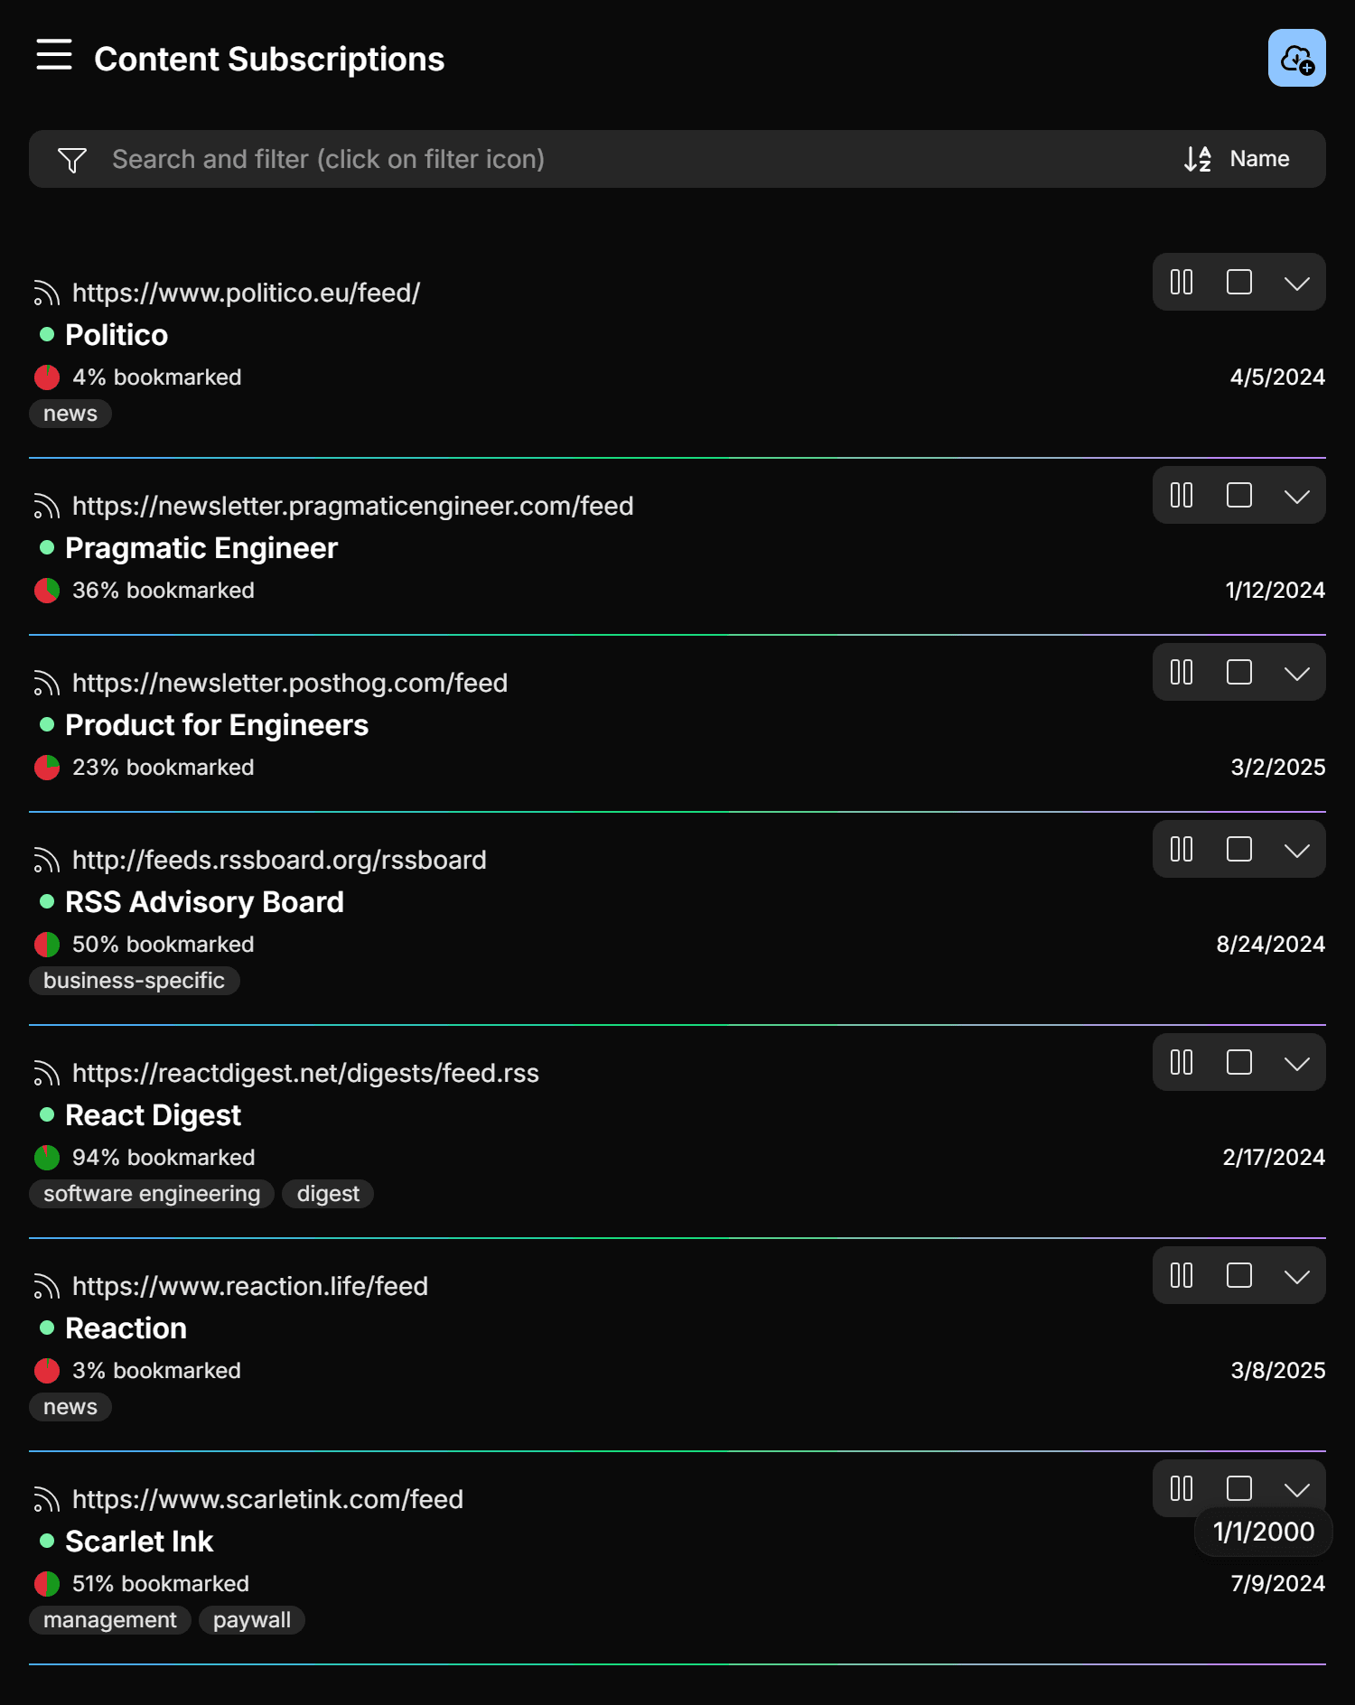The height and width of the screenshot is (1705, 1355).
Task: Open the filter icon in search bar
Action: coord(72,159)
